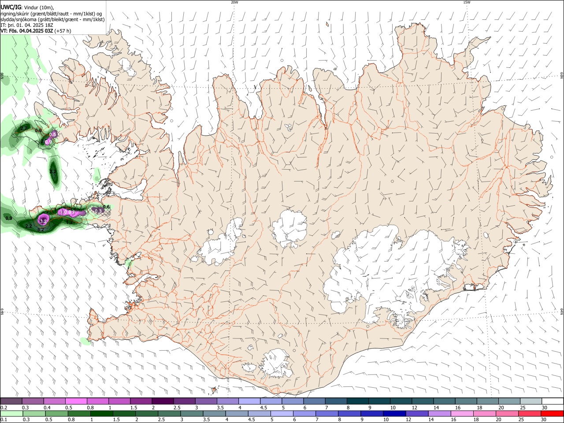Click the 'VT: Fös. 04.04.2025 03Z (+57 h)' line
Screen dimensions: 564x423
[x=36, y=31]
